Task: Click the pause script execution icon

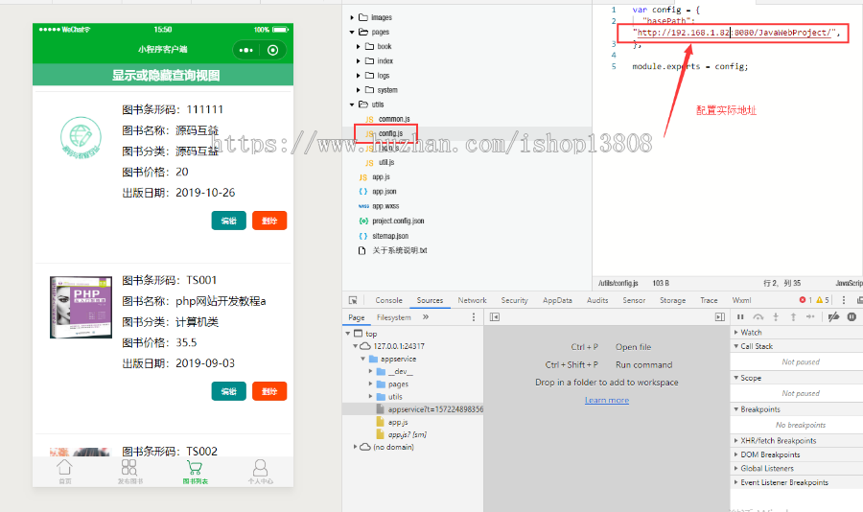Action: point(740,317)
